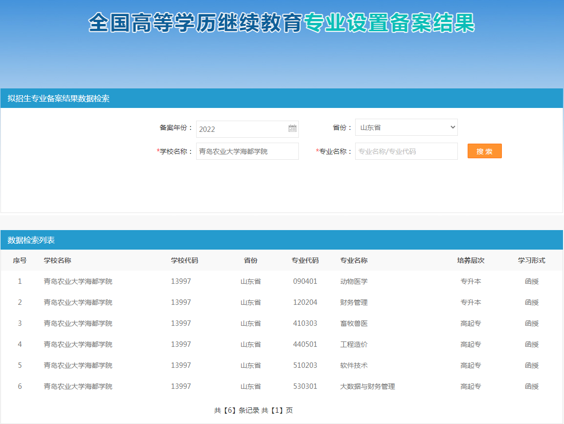The width and height of the screenshot is (564, 424).
Task: Open the 省份 dropdown showing 山东省
Action: pyautogui.click(x=406, y=127)
